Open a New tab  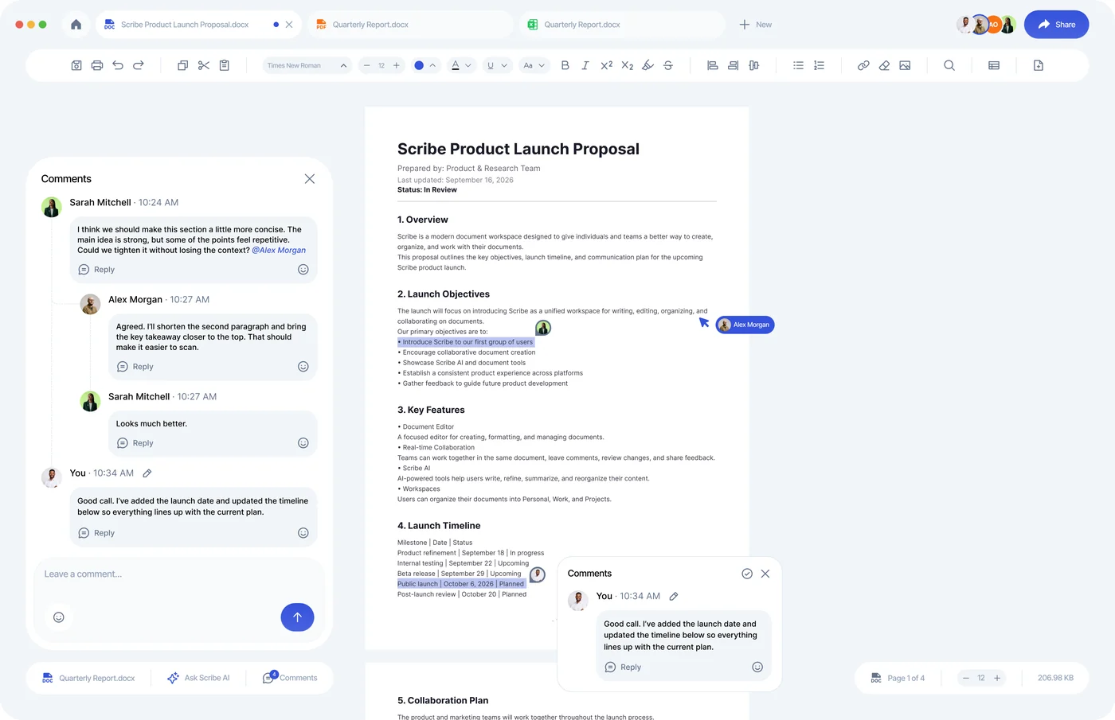tap(756, 25)
